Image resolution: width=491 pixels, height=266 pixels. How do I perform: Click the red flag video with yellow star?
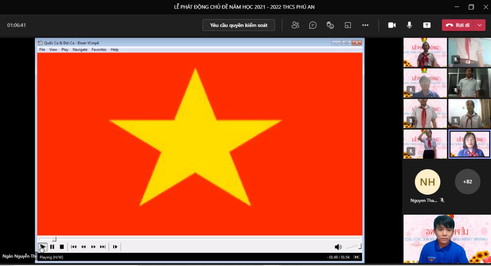[x=200, y=144]
